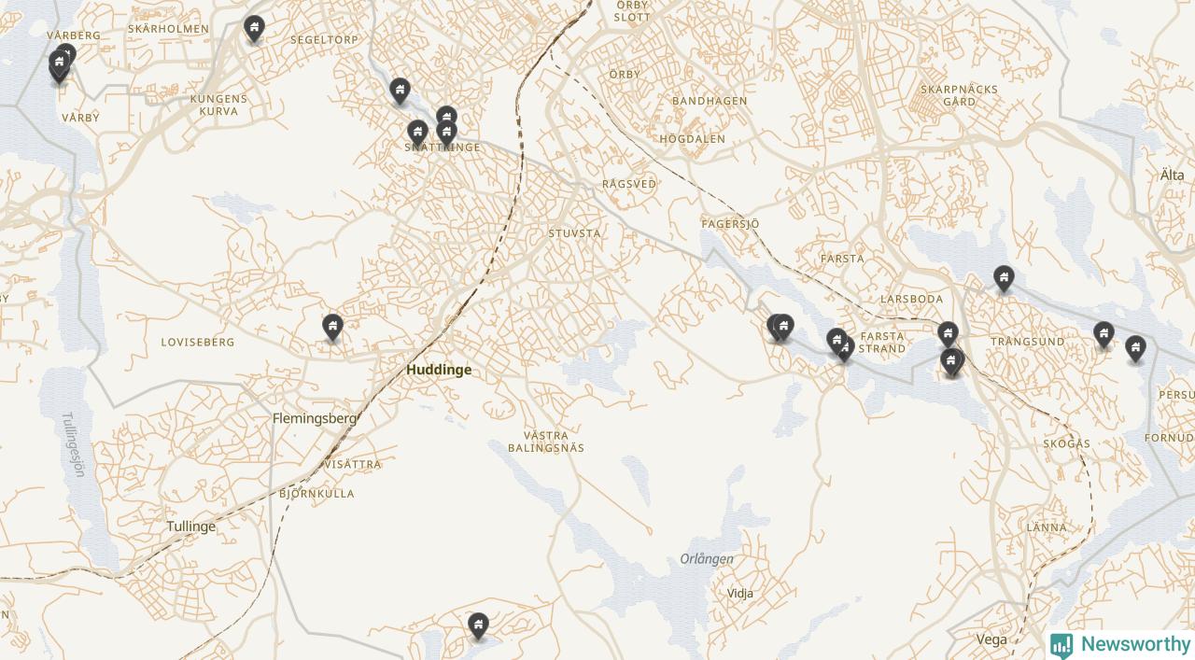Image resolution: width=1195 pixels, height=660 pixels.
Task: Click the Huddinge town label
Action: pos(439,370)
